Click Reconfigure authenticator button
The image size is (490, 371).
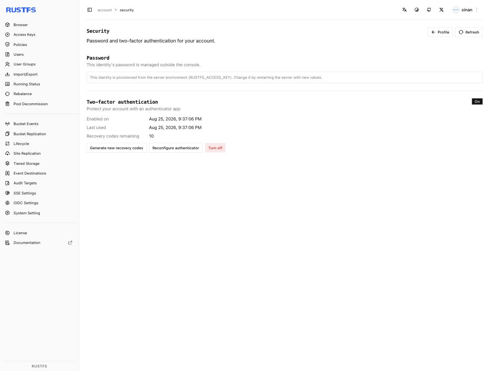coord(176,148)
